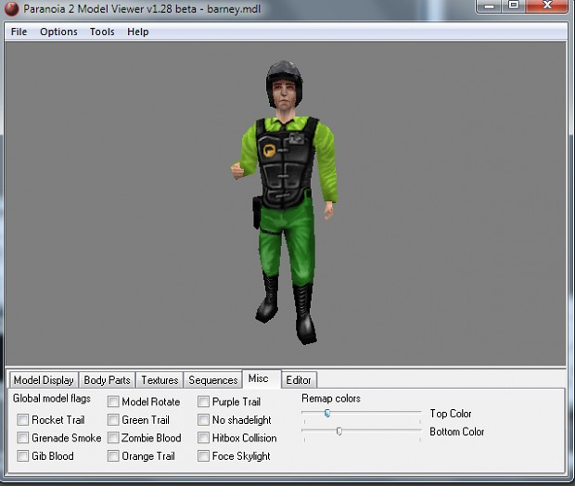Click the Bottom Color remap slider
575x486 pixels.
339,431
